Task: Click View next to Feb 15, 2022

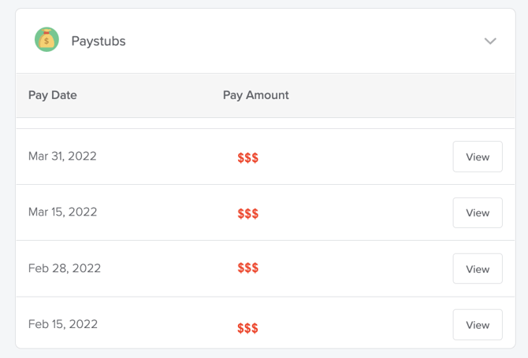Action: coord(477,325)
